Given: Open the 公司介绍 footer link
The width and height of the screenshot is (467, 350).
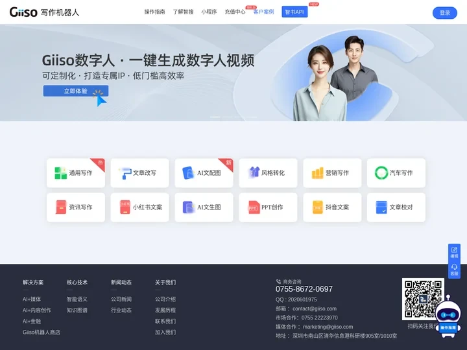Looking at the screenshot, I should pos(165,299).
